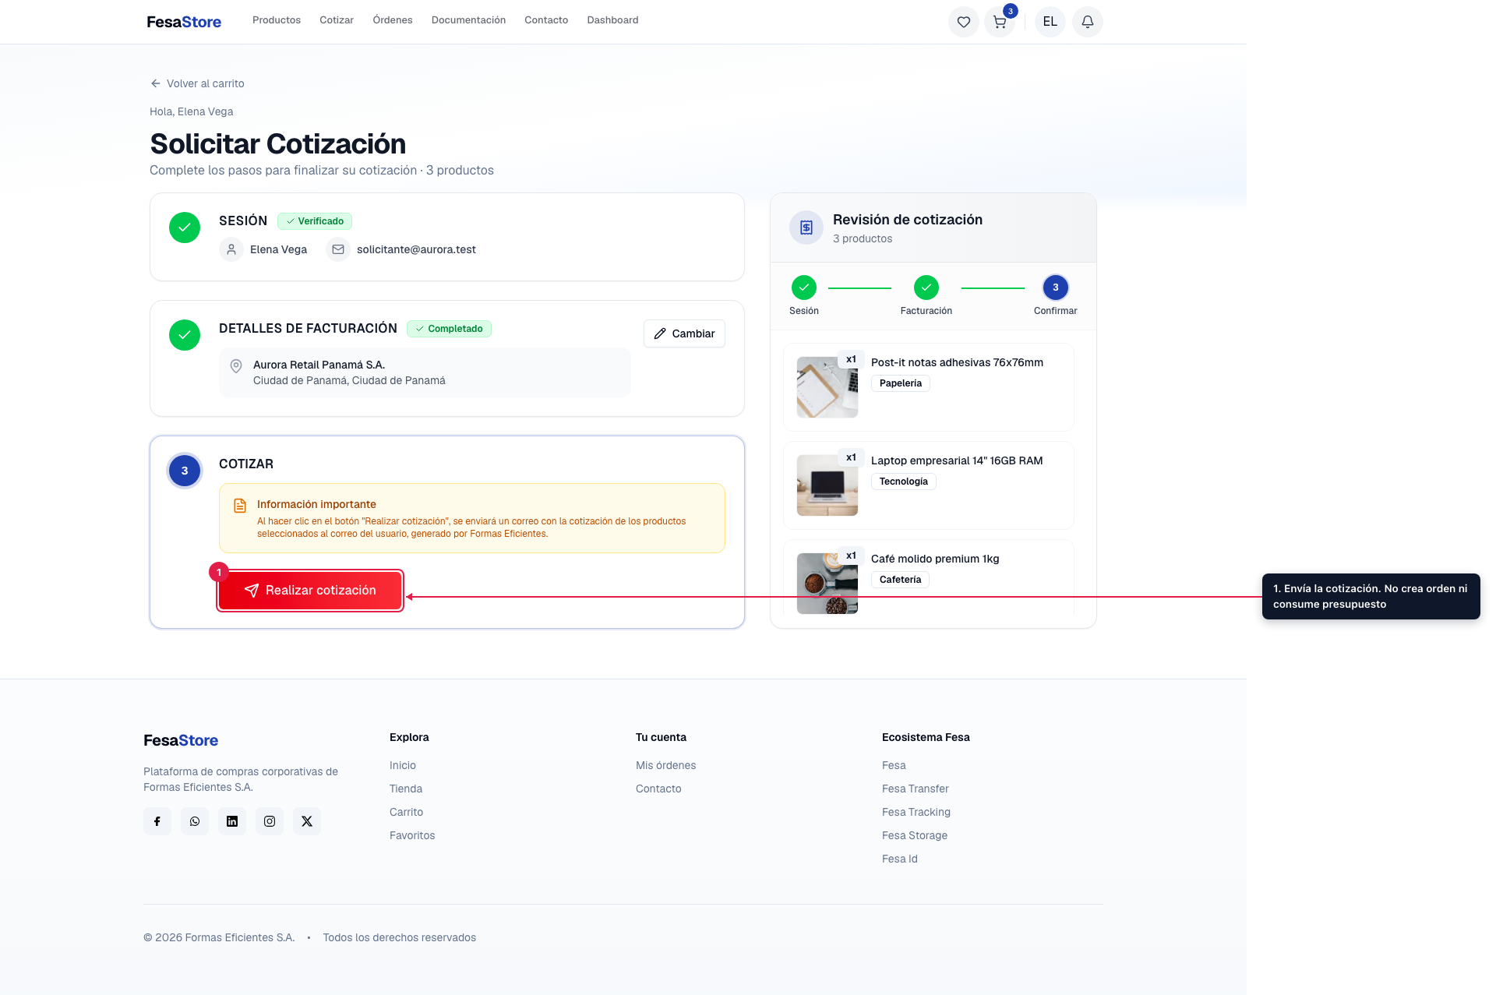The width and height of the screenshot is (1496, 995).
Task: Open Tienda footer link
Action: click(406, 789)
